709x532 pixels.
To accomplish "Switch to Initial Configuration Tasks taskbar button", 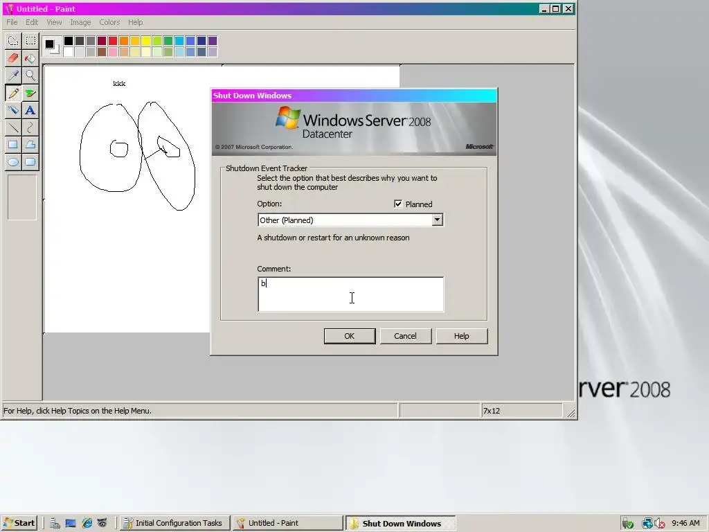I will coord(175,523).
